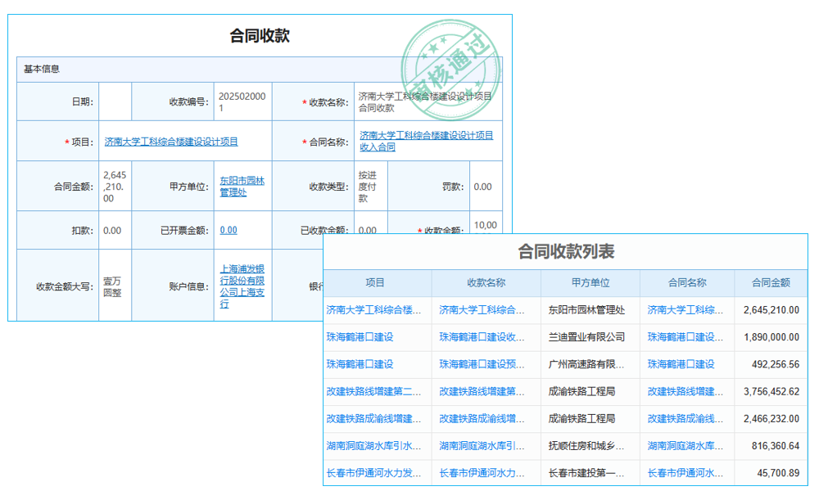819x491 pixels.
Task: Open the 济南大学工科综合楼建设设计项目 project link
Action: (170, 140)
